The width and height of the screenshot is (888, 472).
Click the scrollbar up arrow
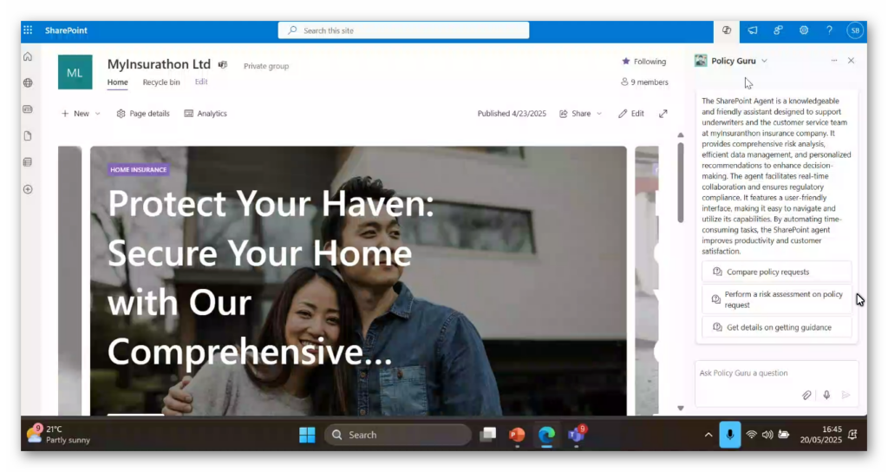point(681,134)
